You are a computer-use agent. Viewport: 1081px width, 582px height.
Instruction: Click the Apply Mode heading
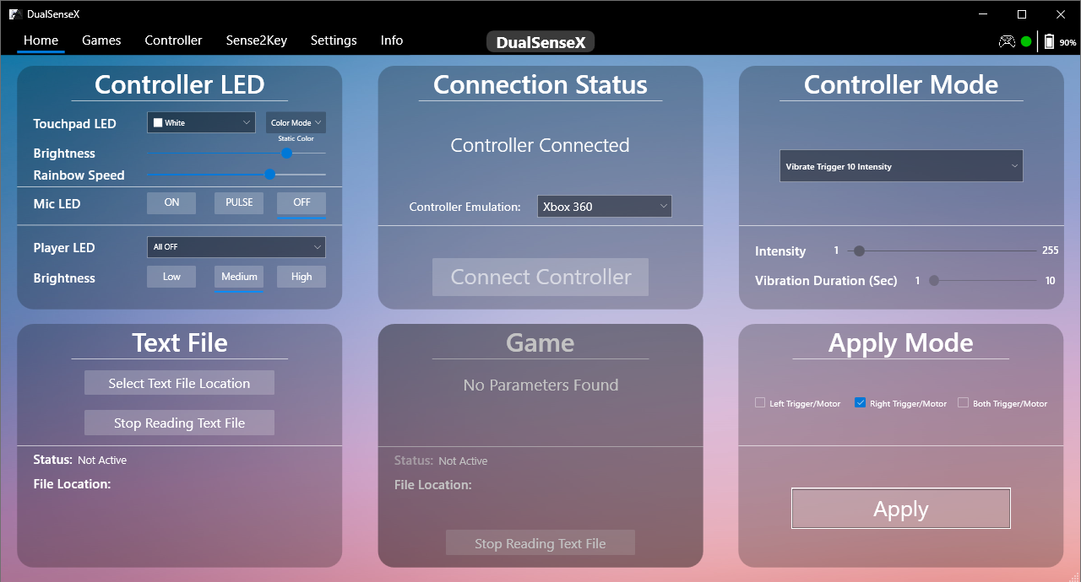pos(901,342)
